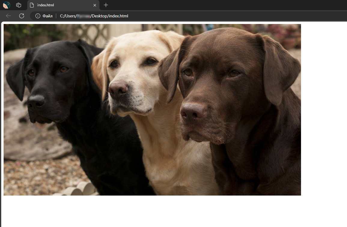The width and height of the screenshot is (347, 227).
Task: Click the black Labrador's nose
Action: click(x=37, y=101)
